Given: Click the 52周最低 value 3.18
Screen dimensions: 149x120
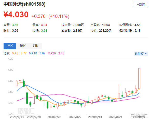Looking at the screenshot, I should [137, 31].
